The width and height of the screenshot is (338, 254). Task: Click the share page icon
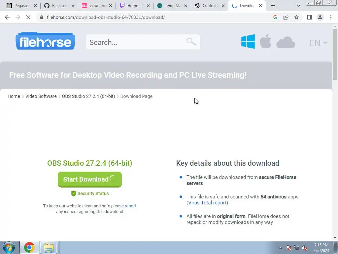coord(286,17)
